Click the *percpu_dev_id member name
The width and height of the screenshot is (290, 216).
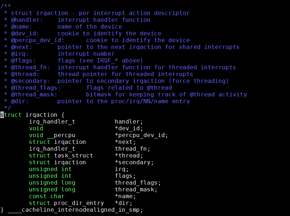pos(141,135)
